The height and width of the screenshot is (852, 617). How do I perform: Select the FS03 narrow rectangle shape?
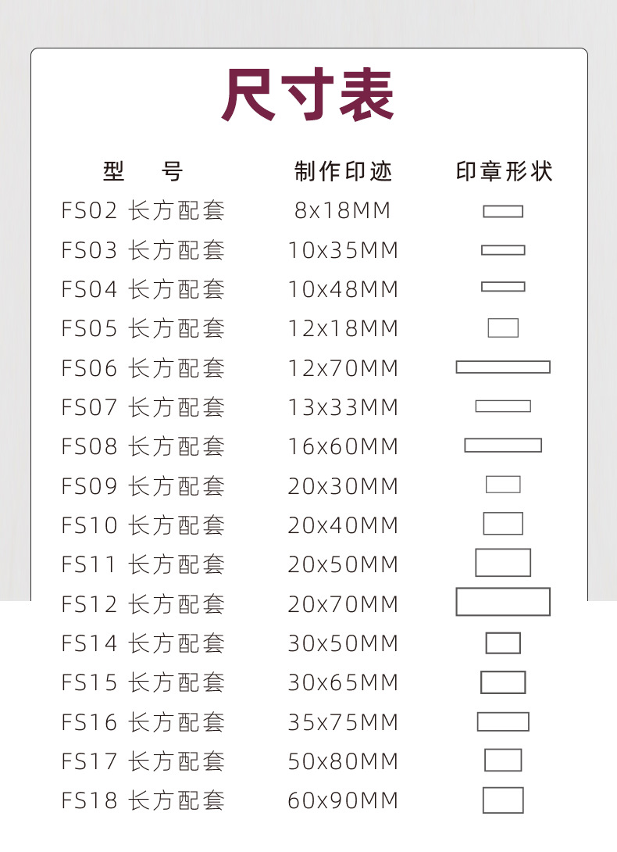tap(503, 250)
